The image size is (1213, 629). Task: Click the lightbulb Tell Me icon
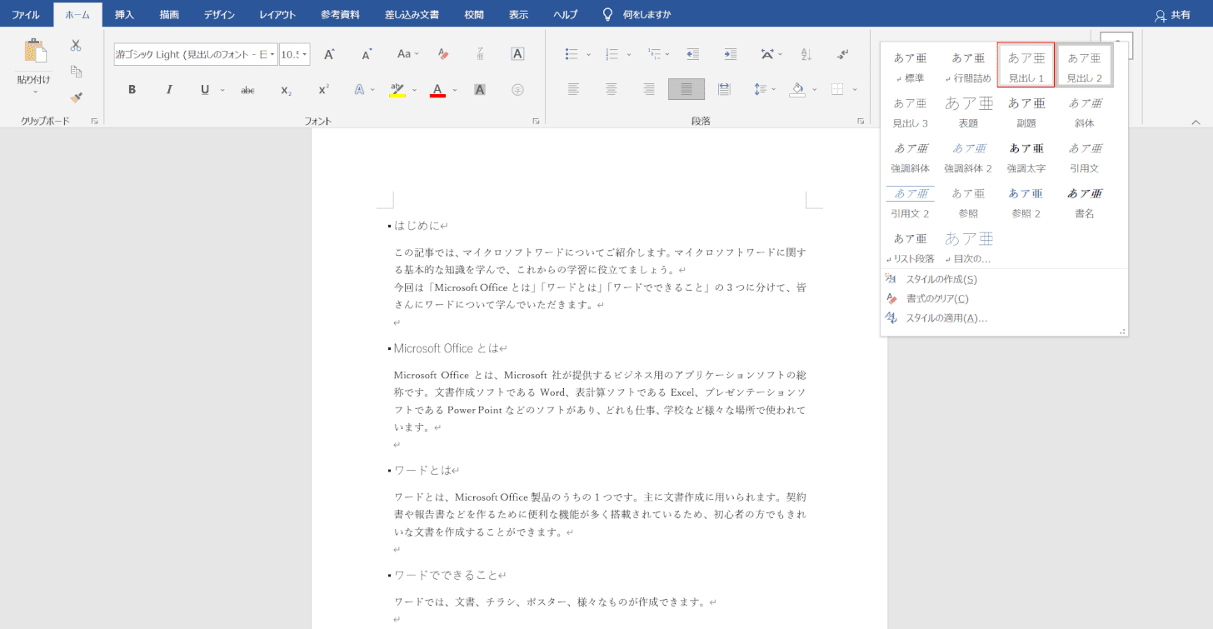tap(607, 14)
